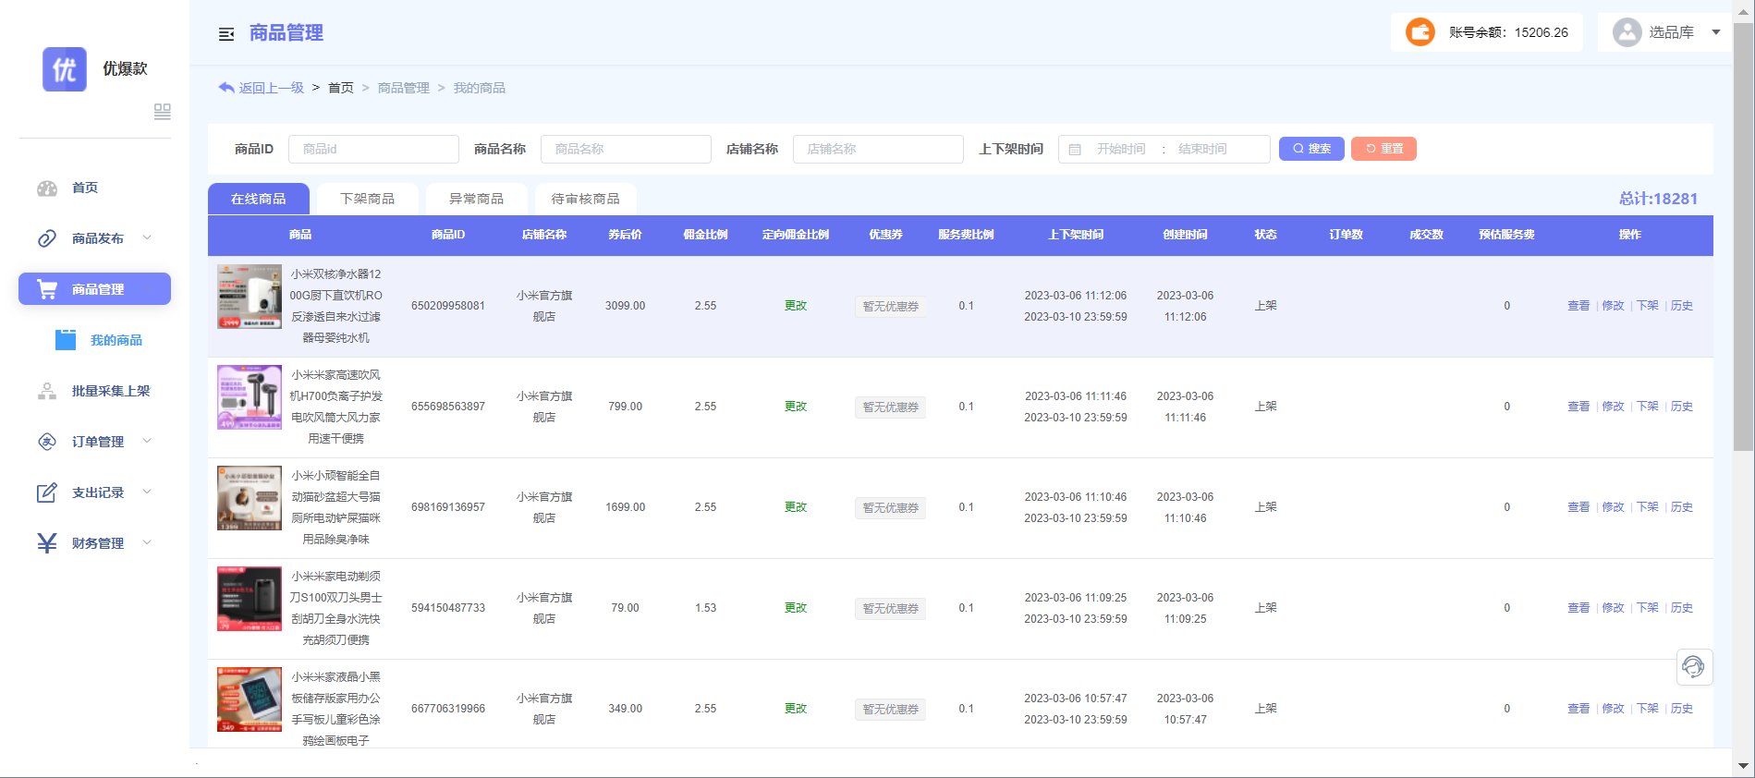Viewport: 1755px width, 778px height.
Task: Click the back arrow 返回上一级 icon
Action: click(x=226, y=88)
